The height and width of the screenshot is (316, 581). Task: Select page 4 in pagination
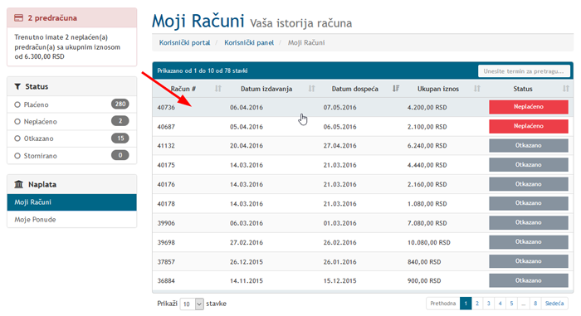click(500, 304)
